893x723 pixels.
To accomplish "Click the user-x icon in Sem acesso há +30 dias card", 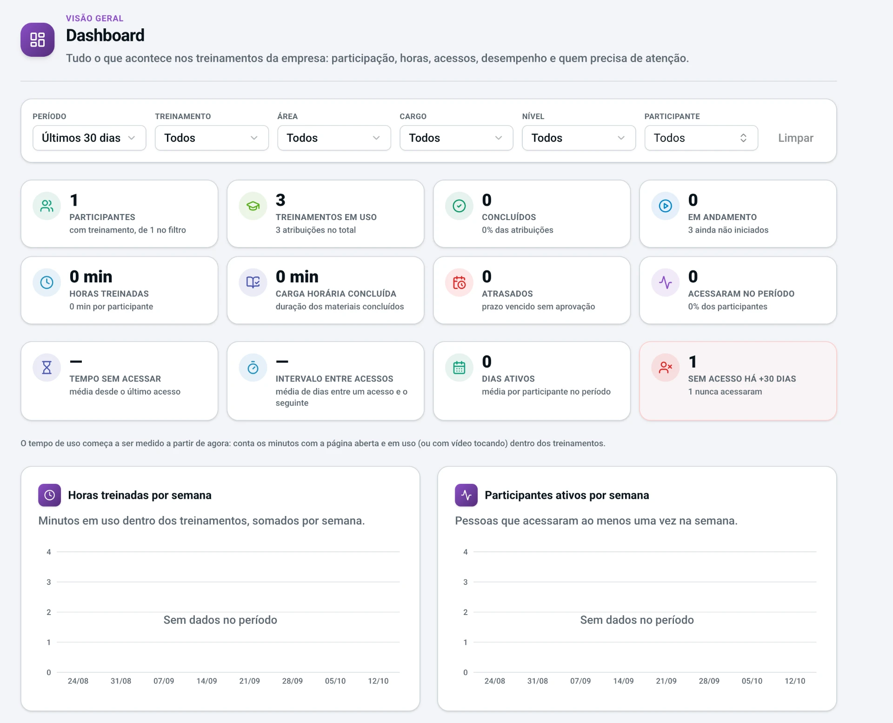I will pos(666,368).
